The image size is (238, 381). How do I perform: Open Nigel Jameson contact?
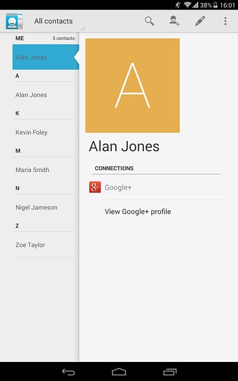(x=43, y=207)
